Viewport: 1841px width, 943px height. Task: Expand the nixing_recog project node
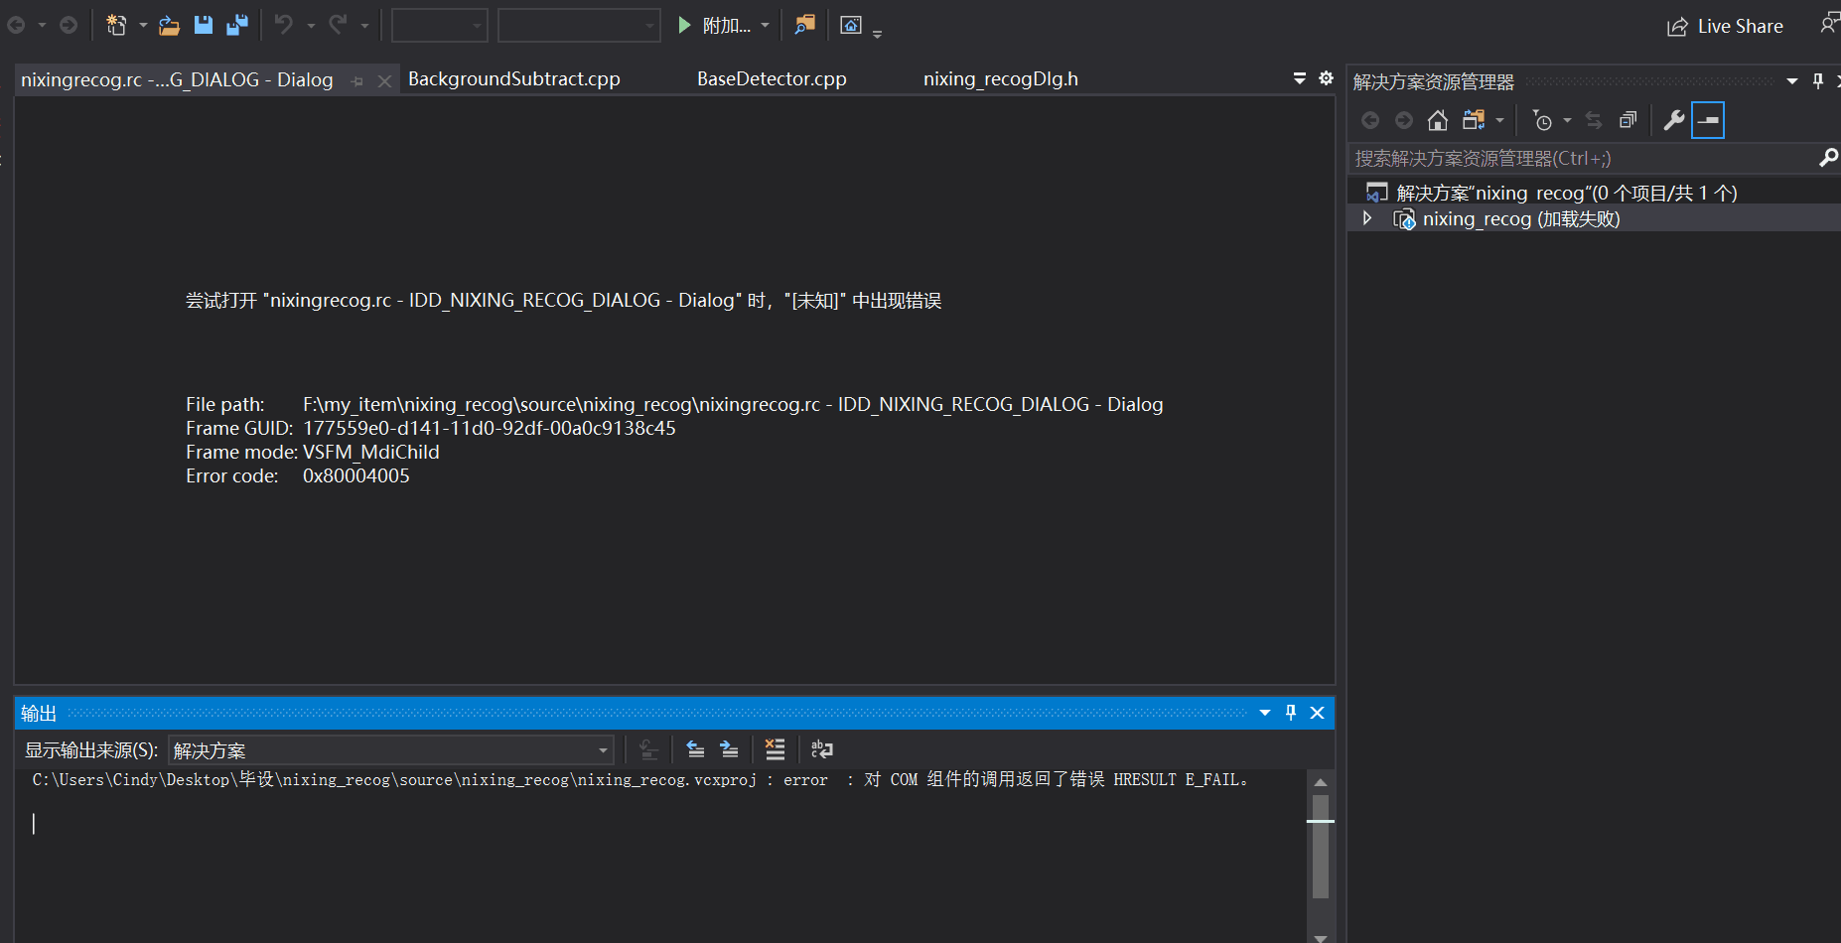pyautogui.click(x=1367, y=218)
